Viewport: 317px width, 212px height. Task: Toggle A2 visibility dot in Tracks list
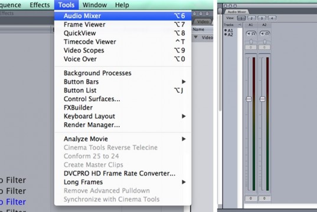coord(226,35)
